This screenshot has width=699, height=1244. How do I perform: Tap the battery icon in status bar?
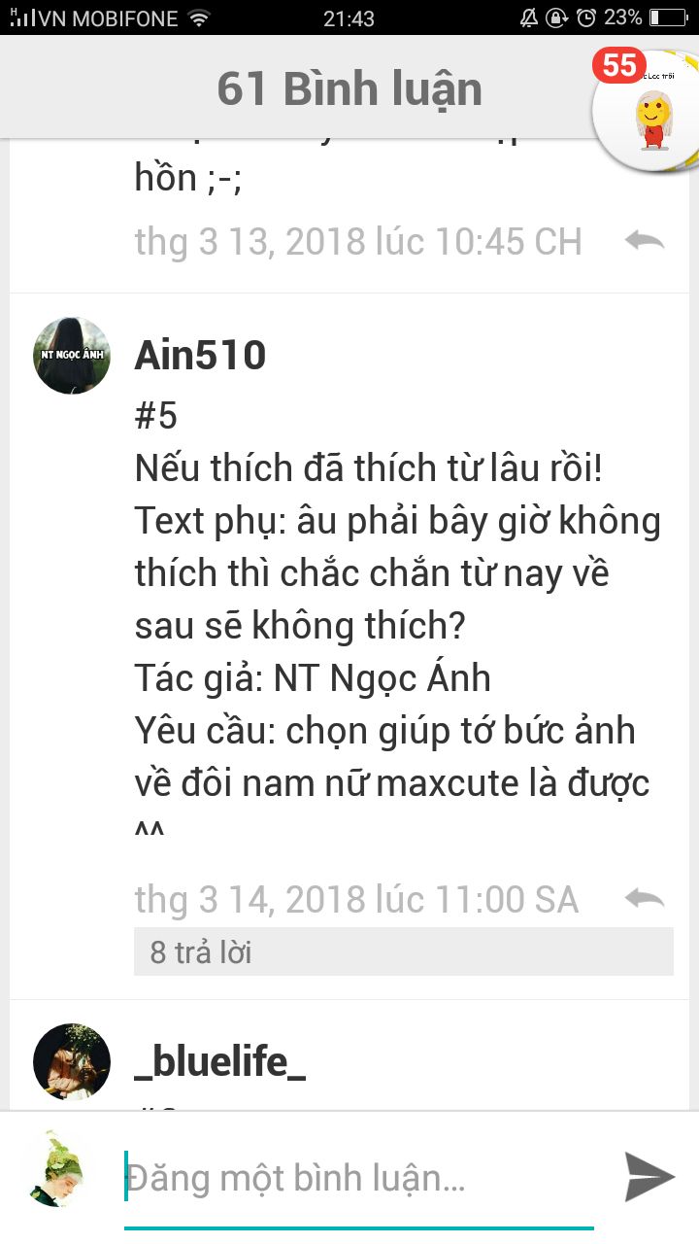(668, 17)
